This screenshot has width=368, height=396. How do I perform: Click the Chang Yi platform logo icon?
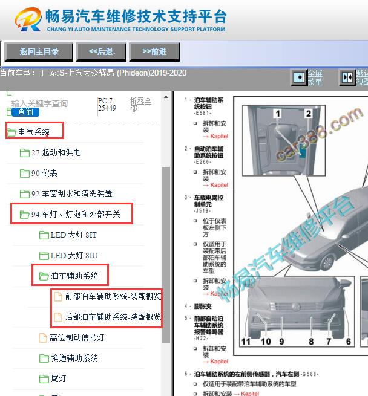(28, 19)
